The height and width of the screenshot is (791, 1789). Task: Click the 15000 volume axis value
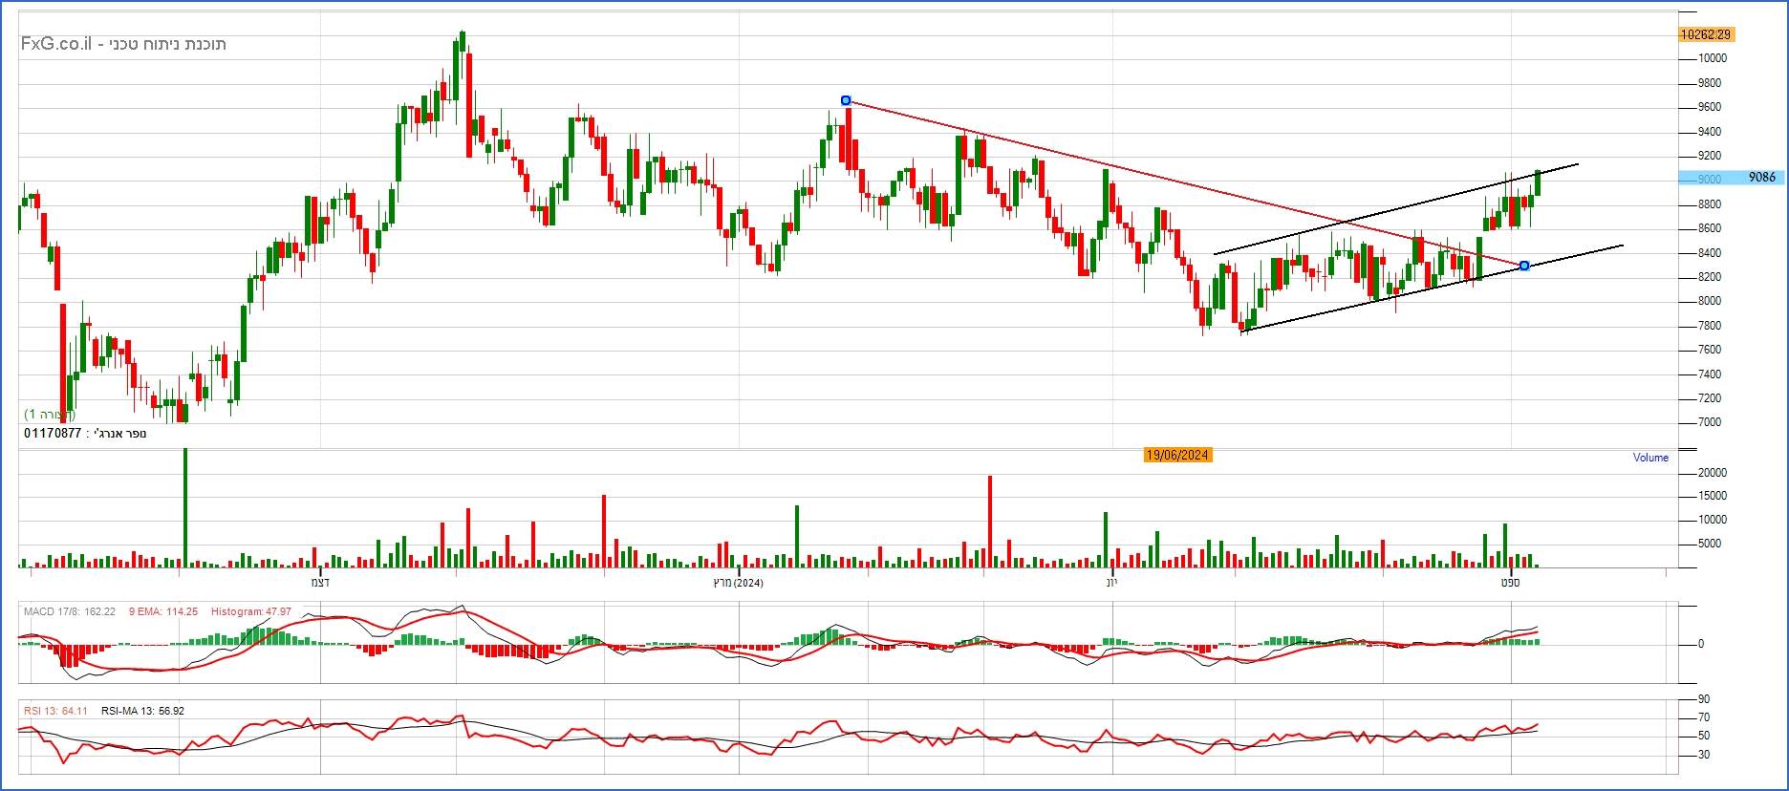[1712, 496]
